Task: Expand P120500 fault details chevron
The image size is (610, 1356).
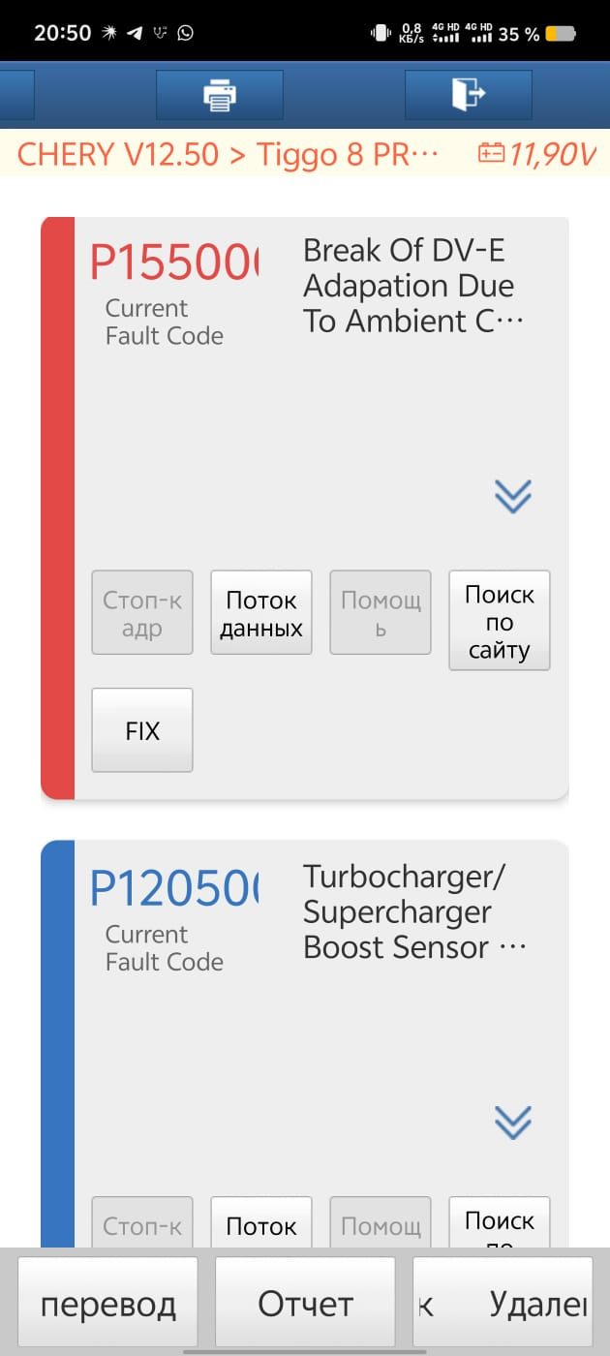Action: point(512,1122)
